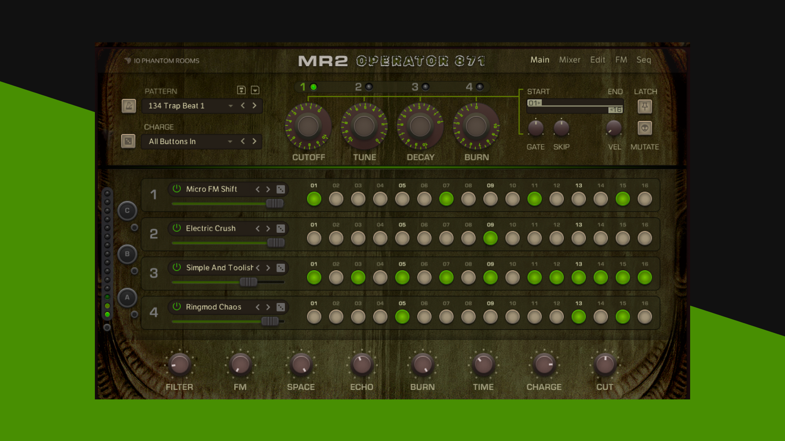Toggle step 09 on track 2
Screen dimensions: 785x441
click(490, 238)
